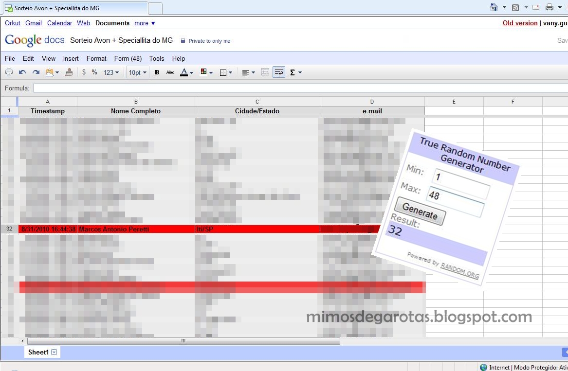Go to Orkut link
This screenshot has height=371, width=568.
tap(12, 23)
